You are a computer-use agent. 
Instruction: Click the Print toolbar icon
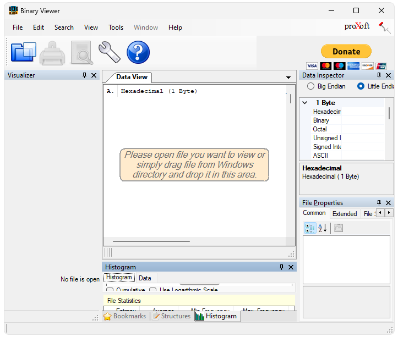tap(52, 53)
